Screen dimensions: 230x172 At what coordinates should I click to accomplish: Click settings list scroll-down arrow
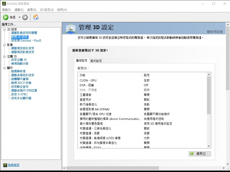pos(209,146)
